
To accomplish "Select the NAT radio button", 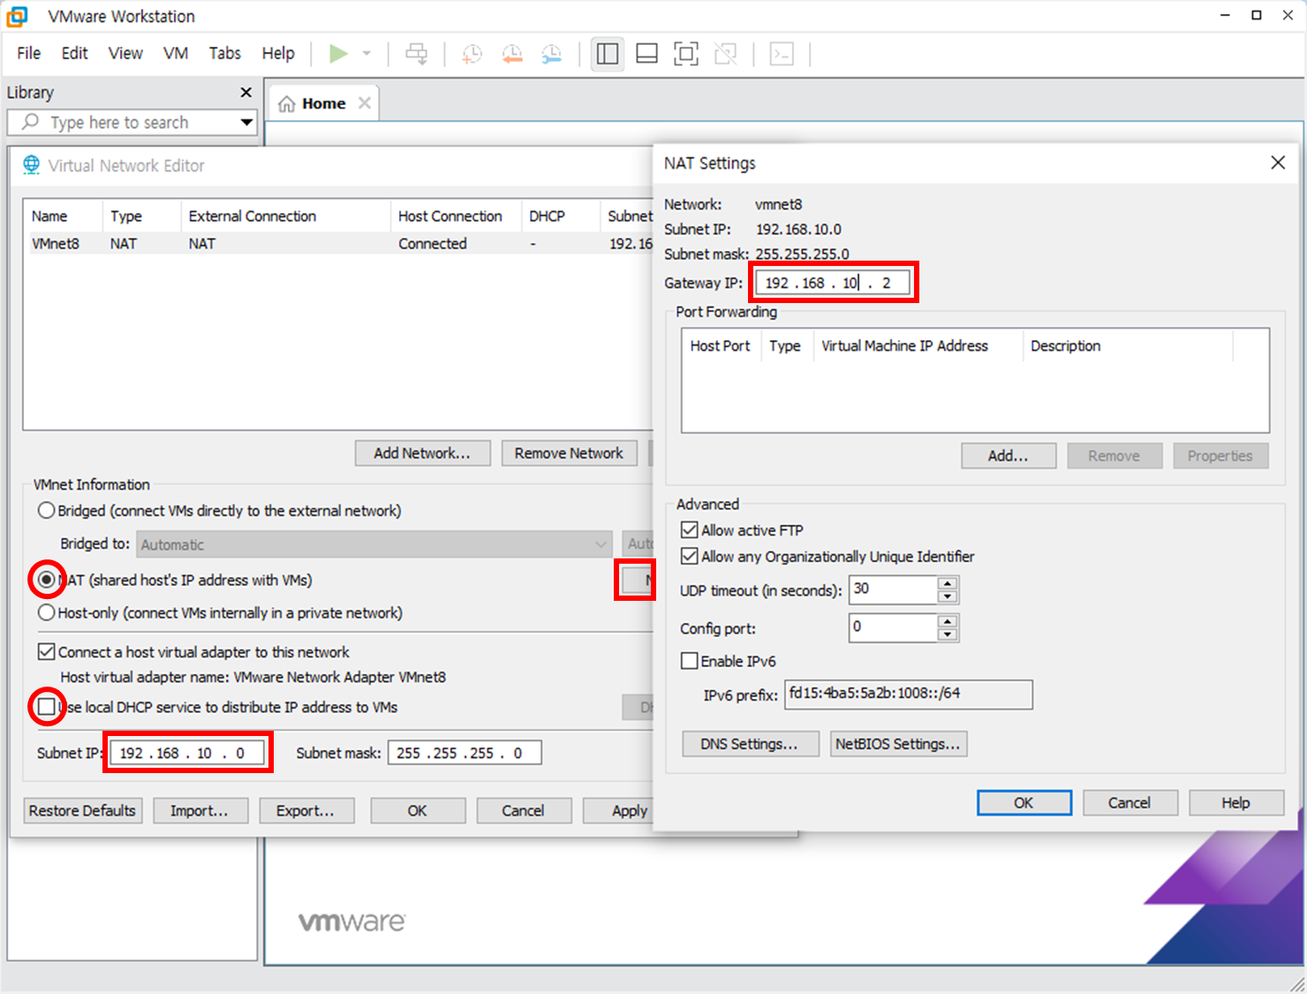I will (x=46, y=580).
